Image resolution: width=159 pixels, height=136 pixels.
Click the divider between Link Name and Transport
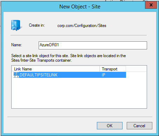[100, 69]
